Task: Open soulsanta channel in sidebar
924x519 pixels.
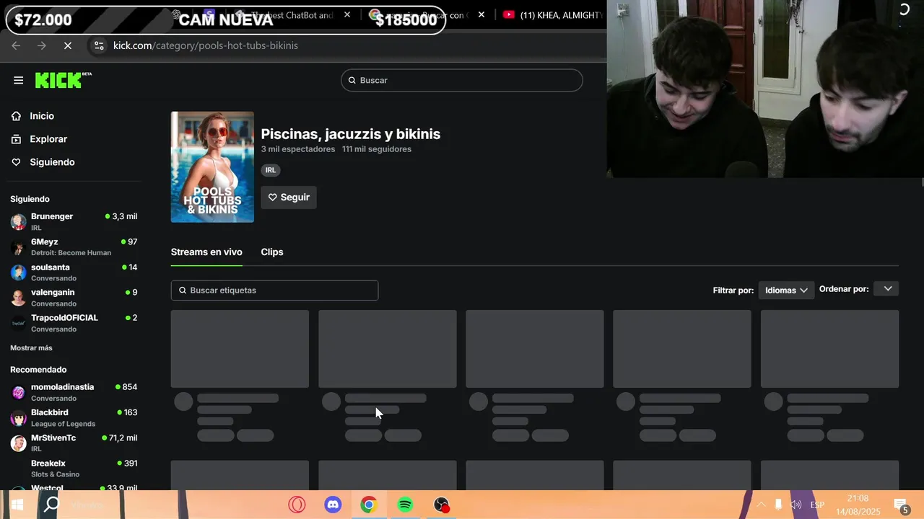Action: (x=74, y=272)
